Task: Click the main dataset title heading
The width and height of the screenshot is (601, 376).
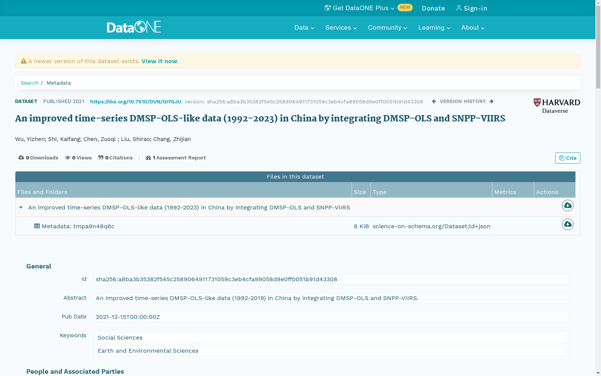Action: click(x=260, y=118)
